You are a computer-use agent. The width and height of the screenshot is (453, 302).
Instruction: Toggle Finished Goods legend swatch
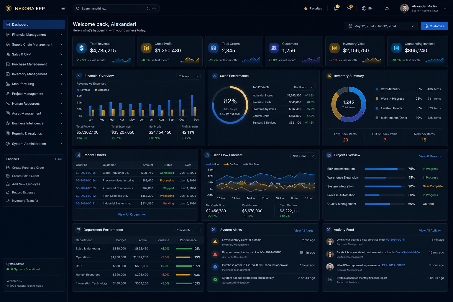click(x=377, y=108)
